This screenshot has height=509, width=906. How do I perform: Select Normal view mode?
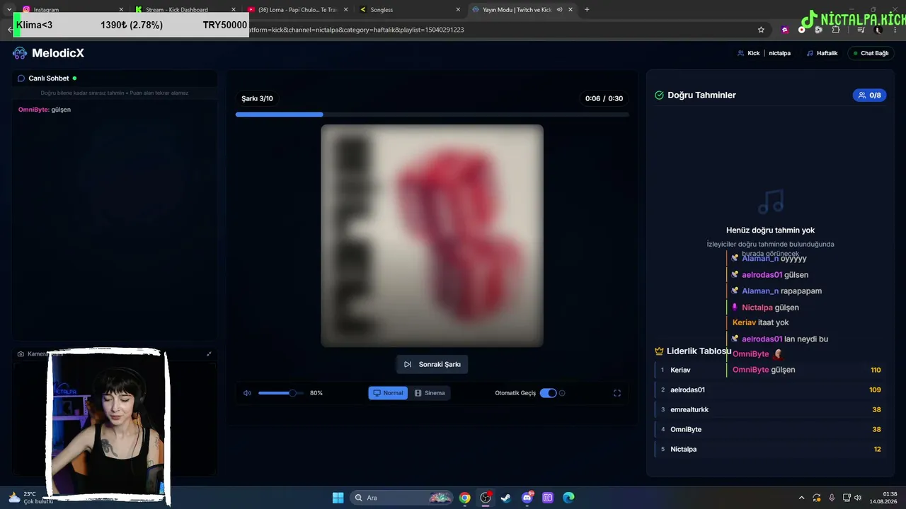coord(388,393)
